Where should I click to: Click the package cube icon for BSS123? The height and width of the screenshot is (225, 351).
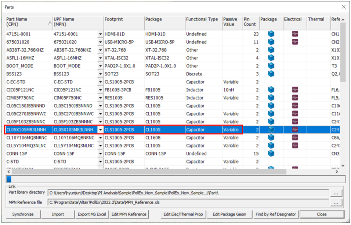271,74
